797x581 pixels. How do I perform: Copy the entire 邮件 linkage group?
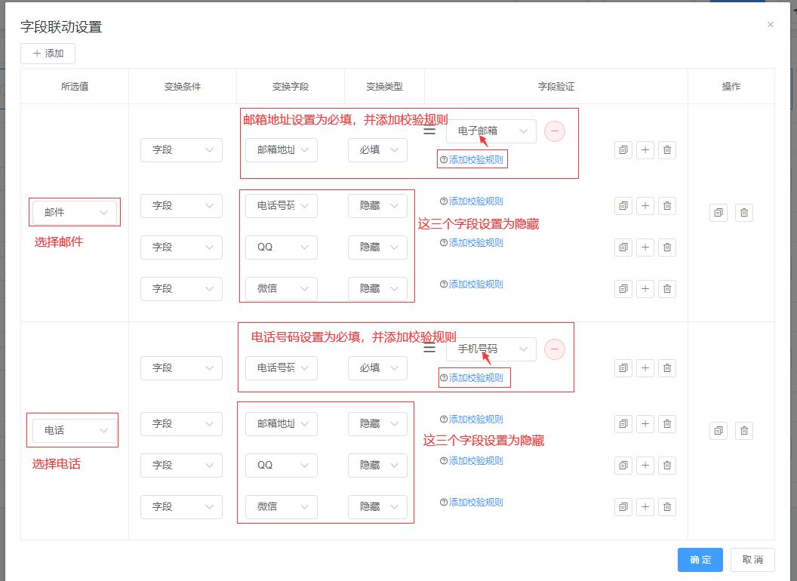[x=719, y=213]
